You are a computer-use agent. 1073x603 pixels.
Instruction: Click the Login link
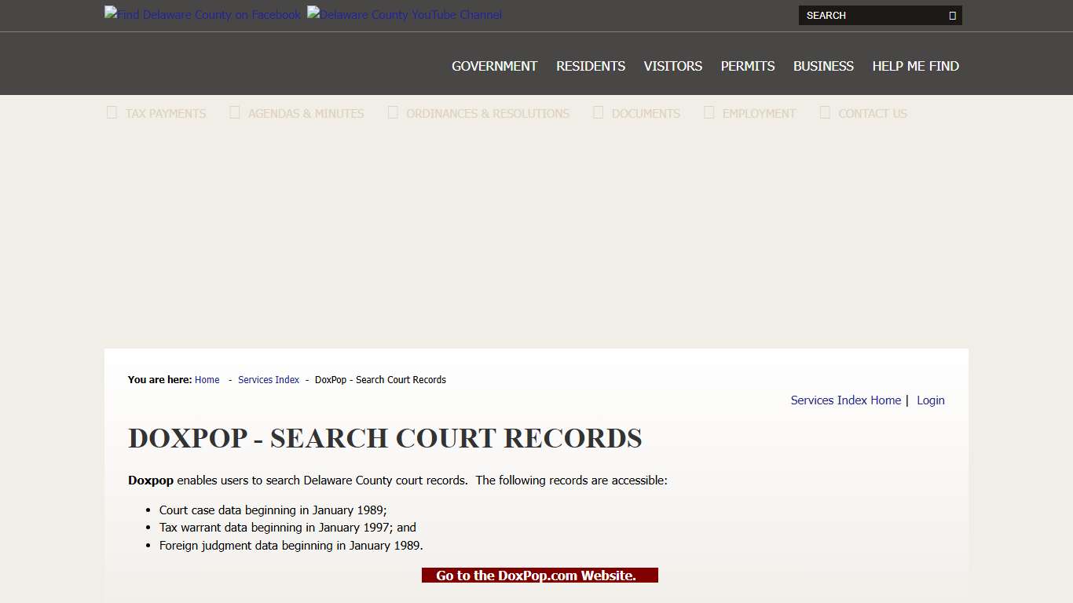(930, 400)
